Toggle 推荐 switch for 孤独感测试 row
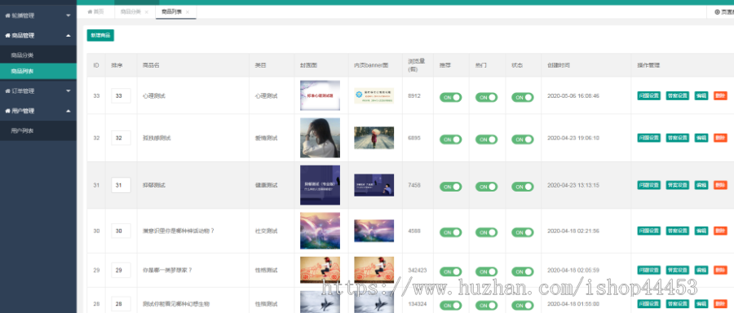Screen dimensions: 734x313 [450, 139]
